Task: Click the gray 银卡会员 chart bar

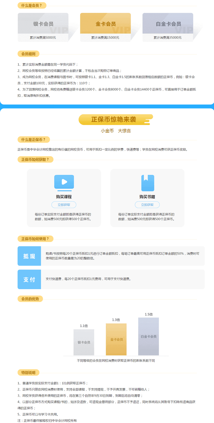Action: tap(84, 342)
